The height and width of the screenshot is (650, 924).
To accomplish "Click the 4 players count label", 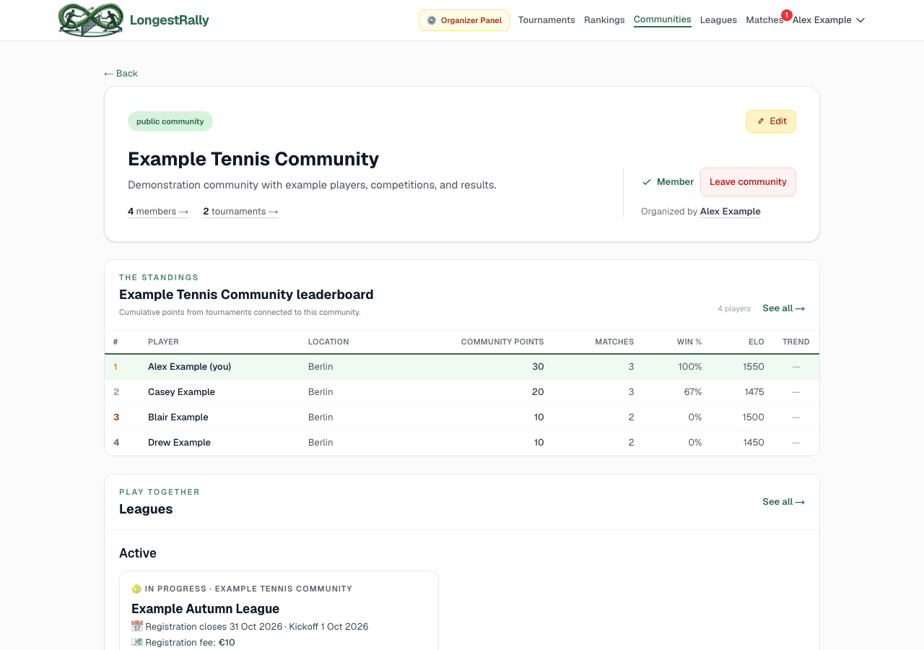I will coord(734,309).
